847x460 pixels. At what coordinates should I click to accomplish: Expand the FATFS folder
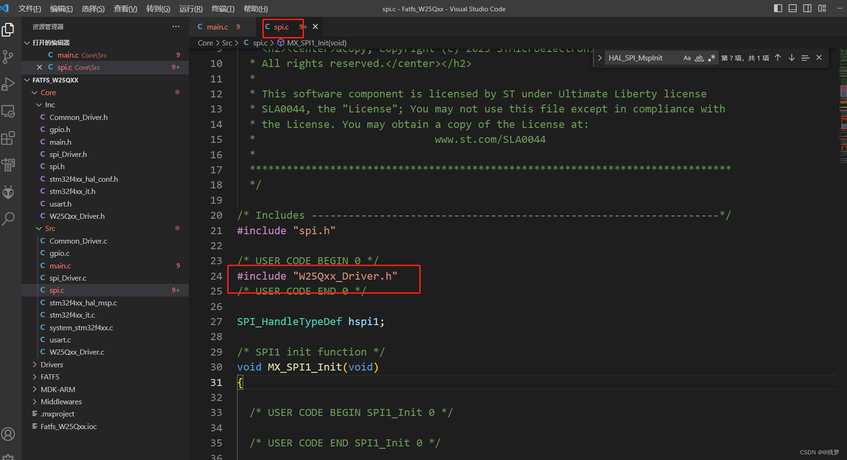(105, 377)
